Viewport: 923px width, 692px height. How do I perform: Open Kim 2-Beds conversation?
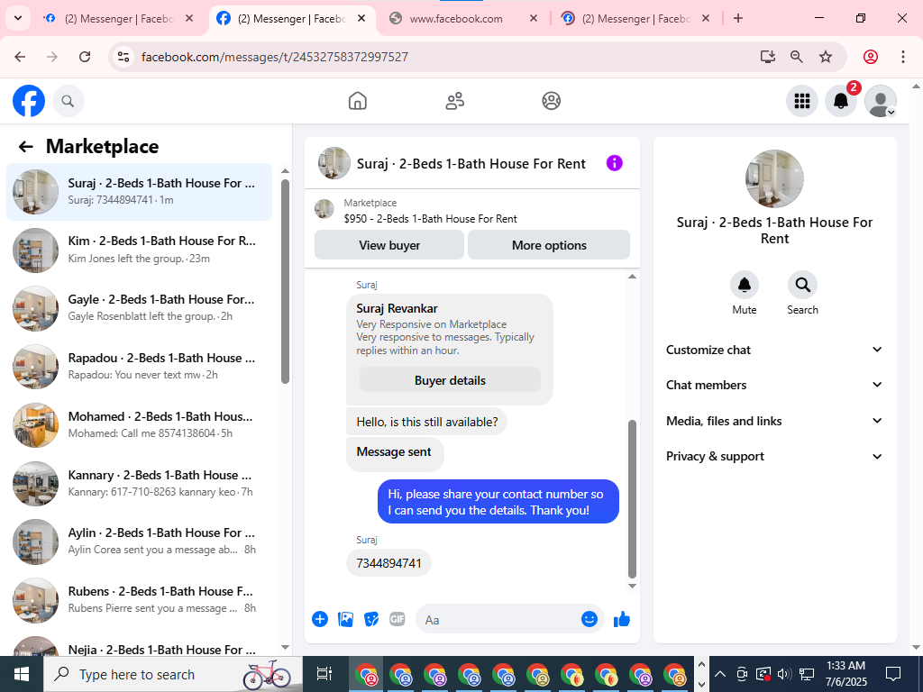click(140, 250)
